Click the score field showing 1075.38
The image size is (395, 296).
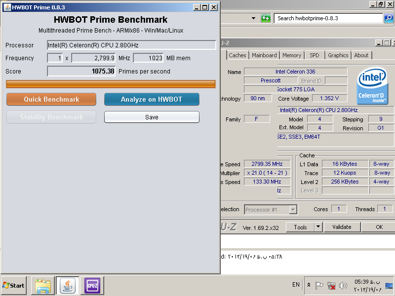point(81,71)
